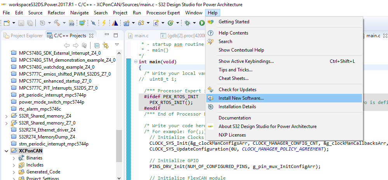
Task: Open dropdown beside green new class icon
Action: [x=177, y=23]
